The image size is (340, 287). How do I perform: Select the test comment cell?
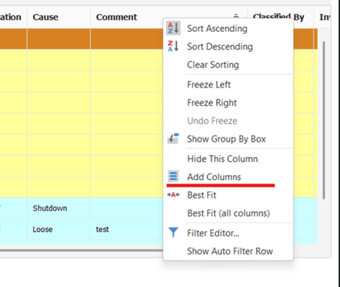point(127,229)
